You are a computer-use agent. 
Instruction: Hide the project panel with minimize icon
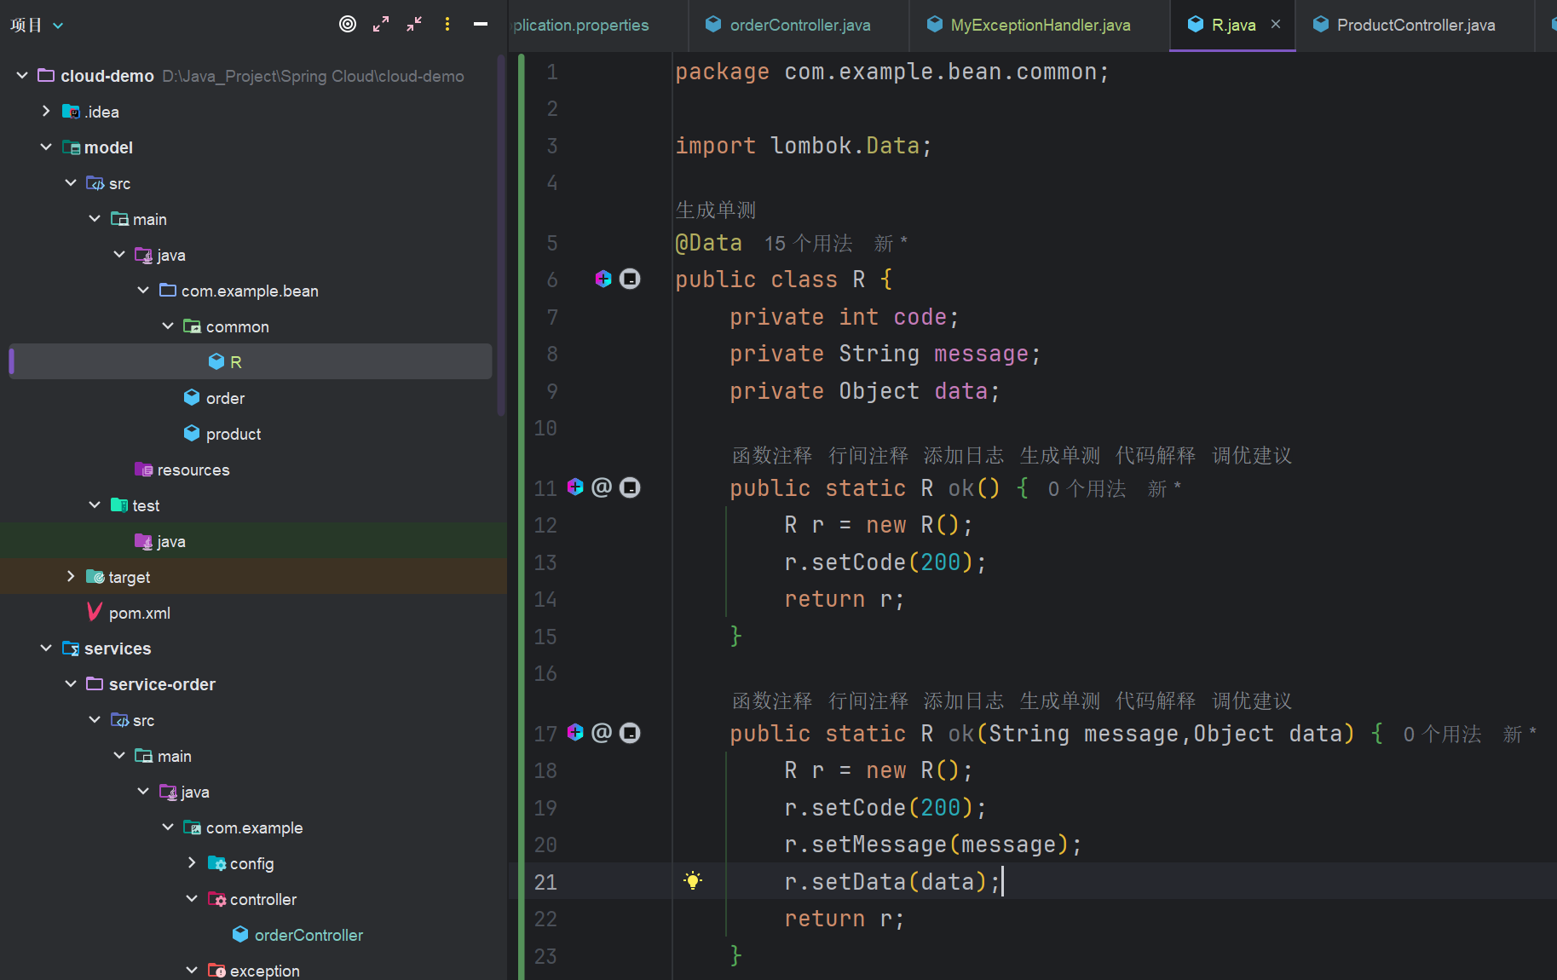click(x=481, y=24)
